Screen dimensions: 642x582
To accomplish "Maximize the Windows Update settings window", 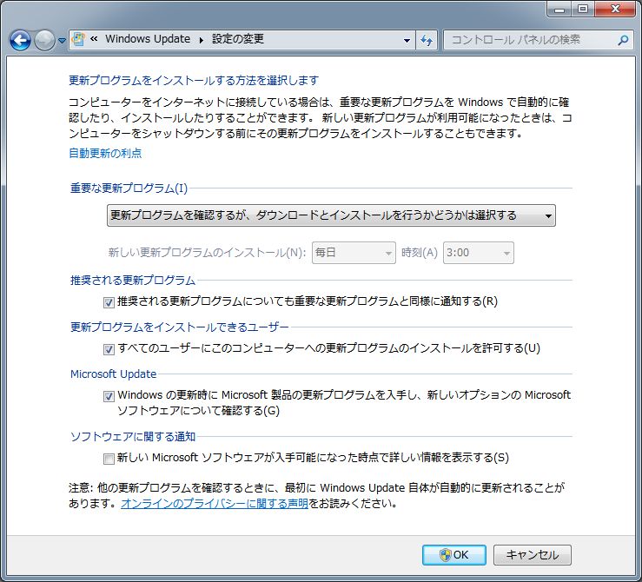I will 583,9.
